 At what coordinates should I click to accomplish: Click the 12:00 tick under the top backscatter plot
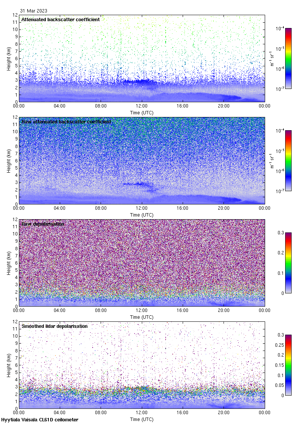(141, 106)
